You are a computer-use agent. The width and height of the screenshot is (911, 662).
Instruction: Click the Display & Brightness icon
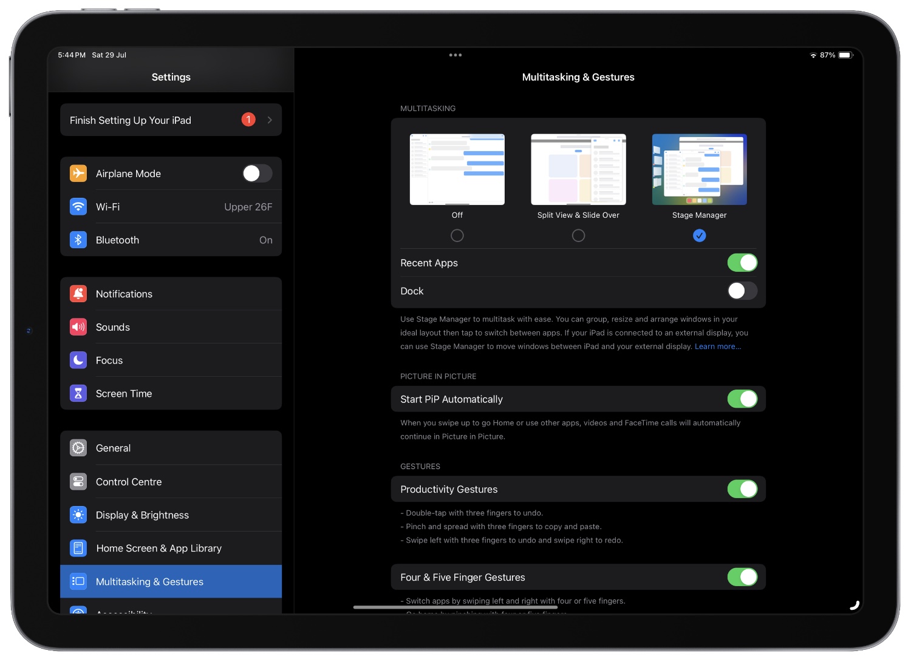point(78,515)
